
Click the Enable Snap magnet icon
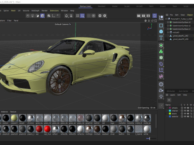coord(66,16)
